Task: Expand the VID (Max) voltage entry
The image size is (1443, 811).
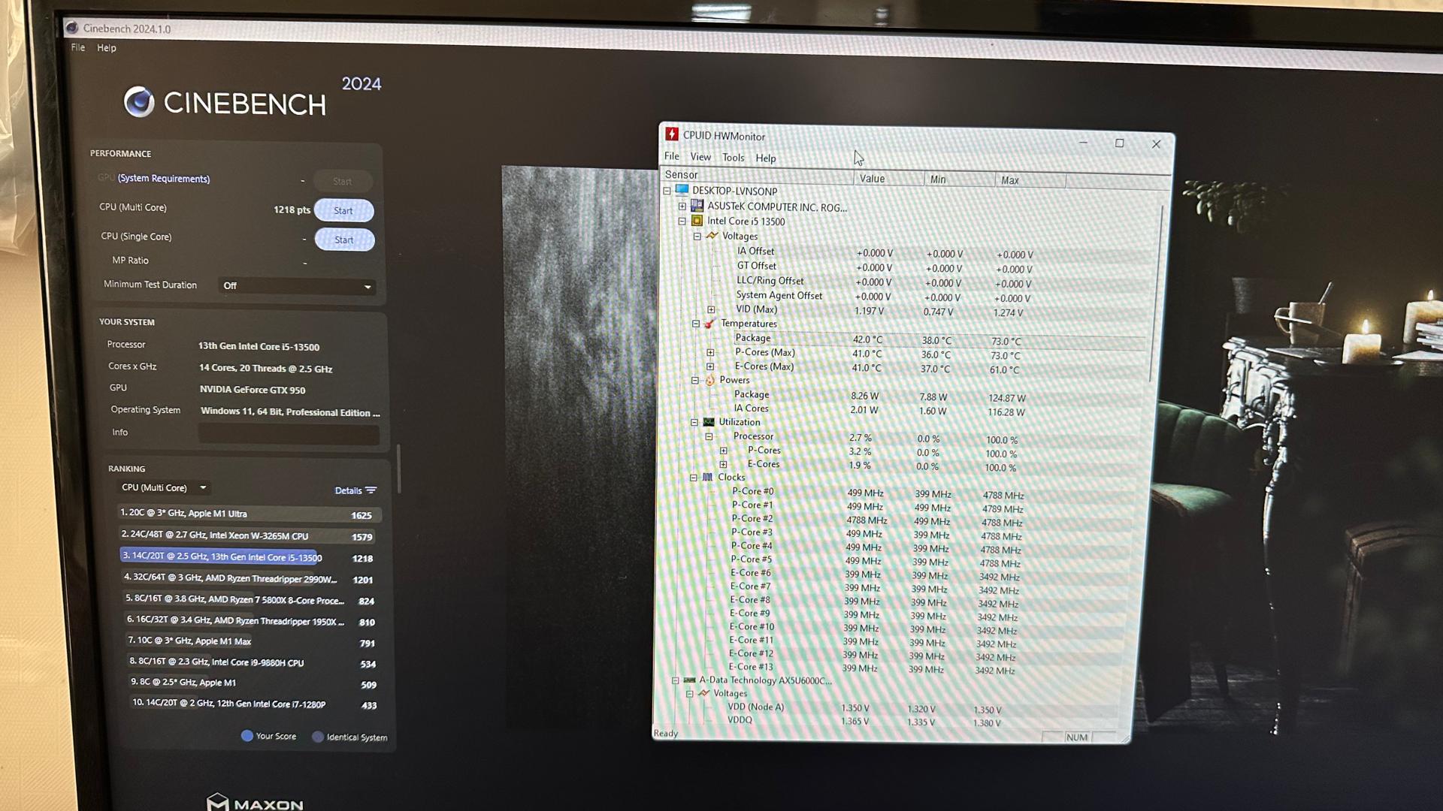Action: [711, 309]
